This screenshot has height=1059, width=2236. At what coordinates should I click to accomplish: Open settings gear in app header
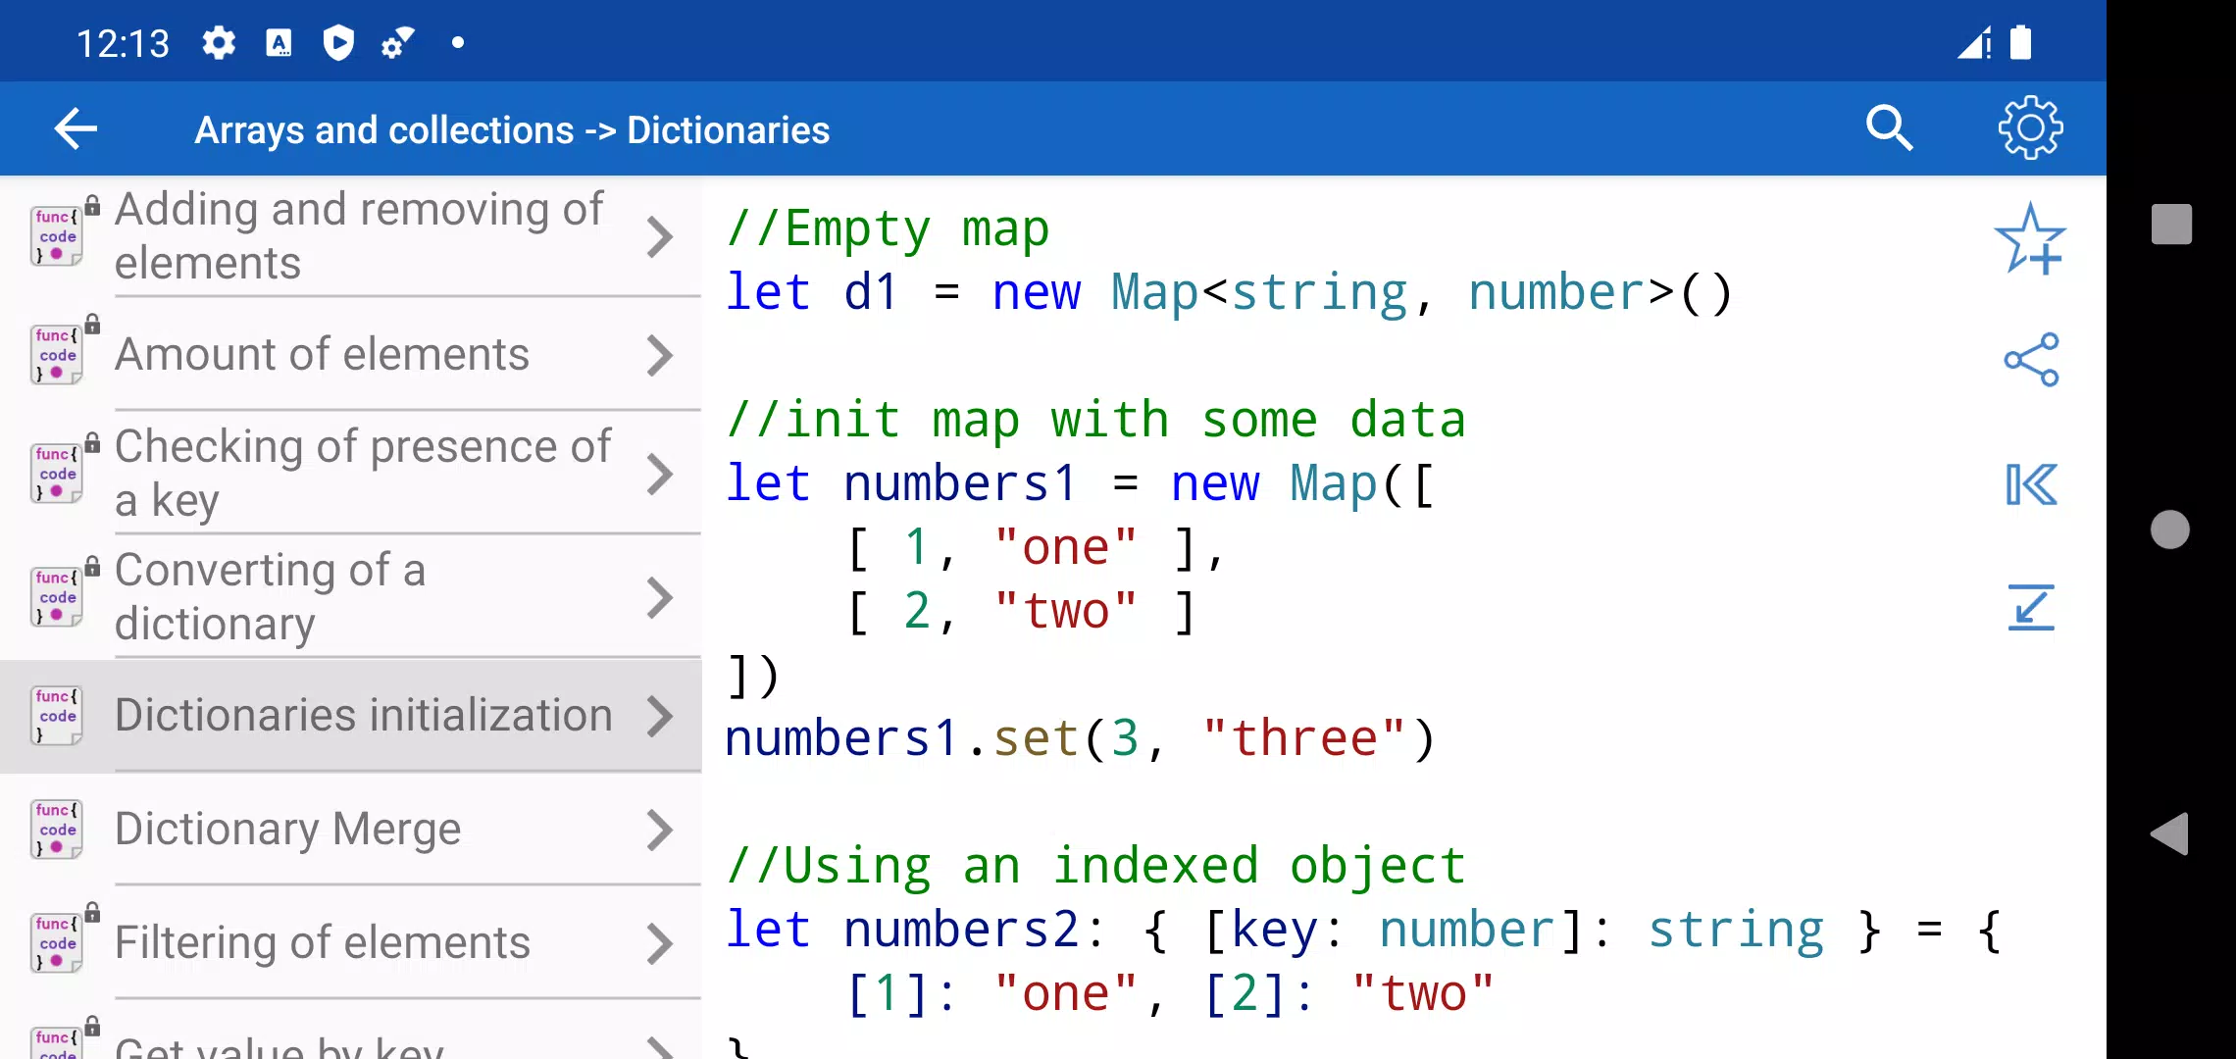(x=2030, y=128)
